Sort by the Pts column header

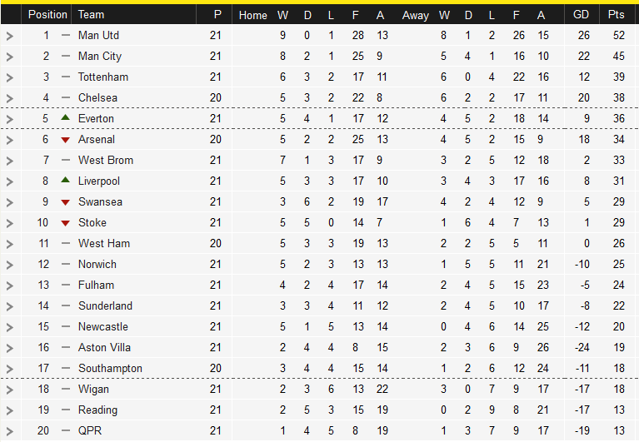tap(616, 15)
